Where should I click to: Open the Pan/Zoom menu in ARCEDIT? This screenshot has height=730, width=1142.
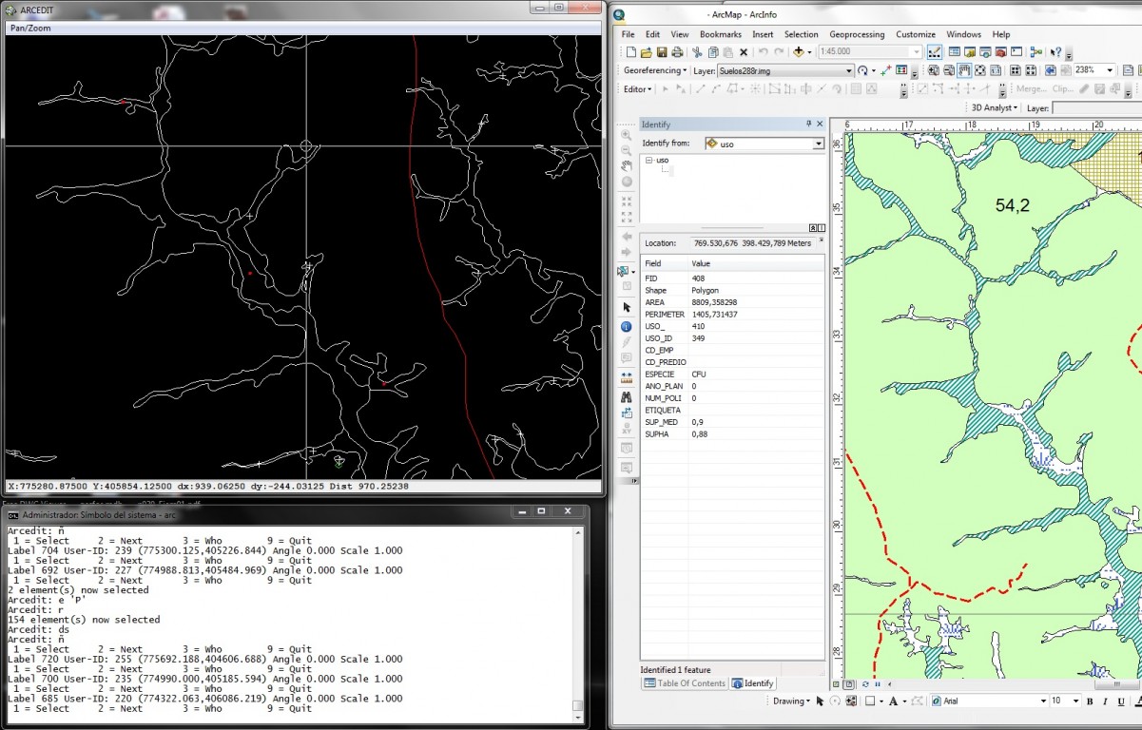30,28
